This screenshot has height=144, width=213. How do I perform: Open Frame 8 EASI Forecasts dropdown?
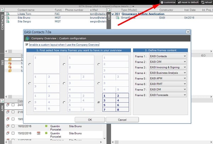pyautogui.click(x=168, y=95)
